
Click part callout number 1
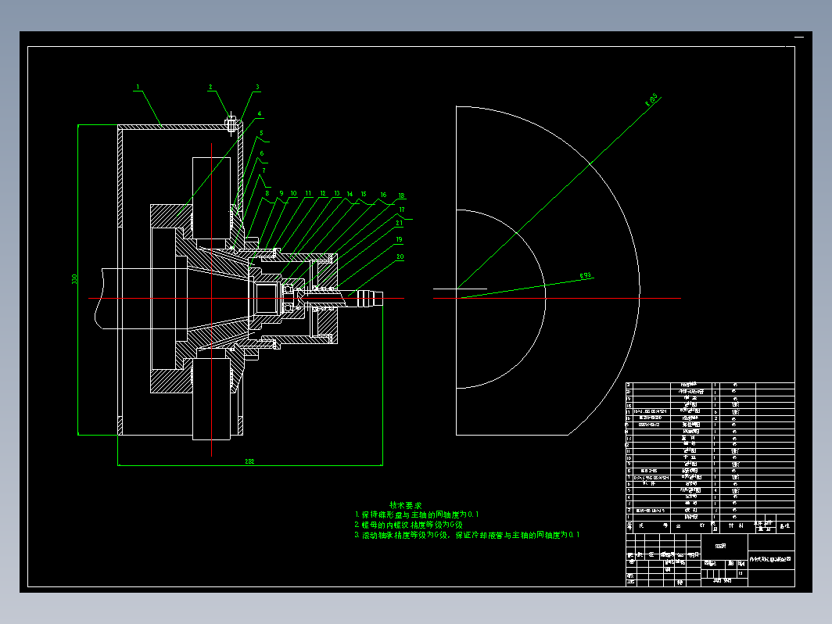pos(137,87)
